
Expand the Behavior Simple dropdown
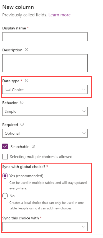click(45, 111)
